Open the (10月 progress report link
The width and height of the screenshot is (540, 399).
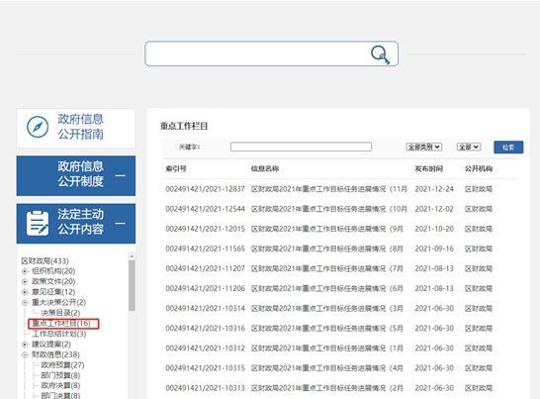pos(329,209)
